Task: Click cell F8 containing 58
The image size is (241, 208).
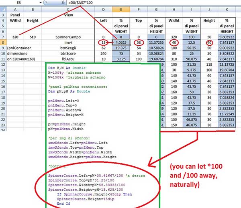Action: (139, 42)
